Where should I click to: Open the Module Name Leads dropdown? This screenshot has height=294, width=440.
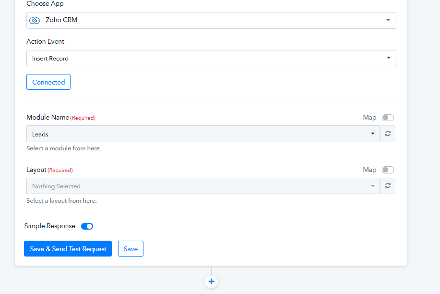point(203,134)
